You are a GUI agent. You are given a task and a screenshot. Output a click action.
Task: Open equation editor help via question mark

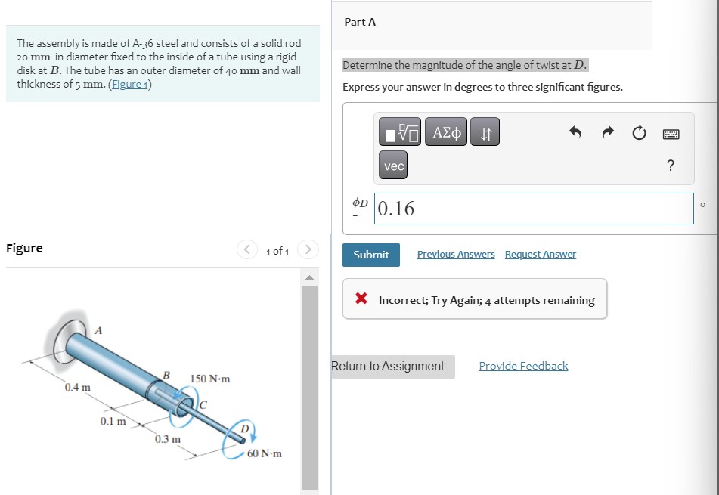click(x=670, y=166)
